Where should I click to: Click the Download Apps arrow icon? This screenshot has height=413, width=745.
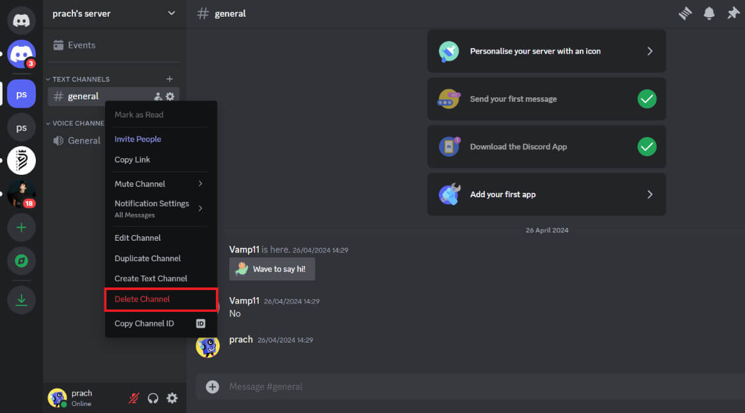[x=21, y=300]
